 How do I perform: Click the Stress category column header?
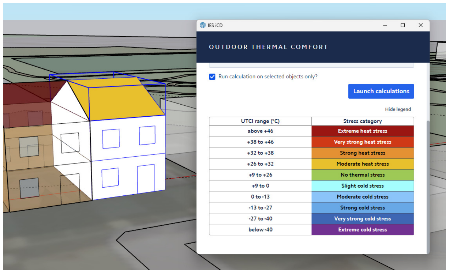(363, 121)
